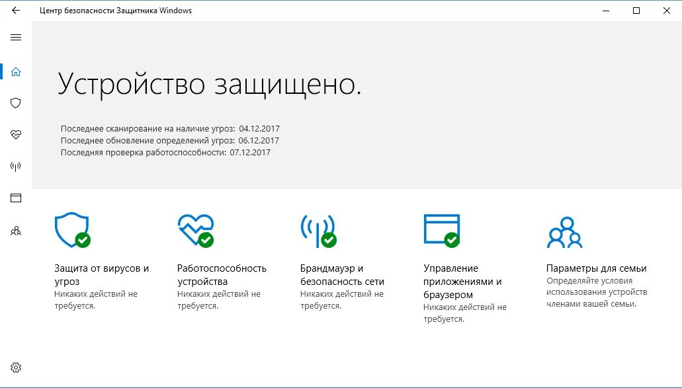Click "Последняя проверка работоспособности" label

click(x=143, y=153)
